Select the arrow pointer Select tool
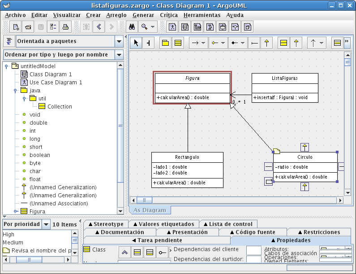Image resolution: width=356 pixels, height=274 pixels. pyautogui.click(x=136, y=43)
